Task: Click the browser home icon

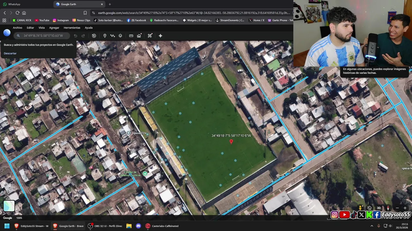Action: [24, 13]
